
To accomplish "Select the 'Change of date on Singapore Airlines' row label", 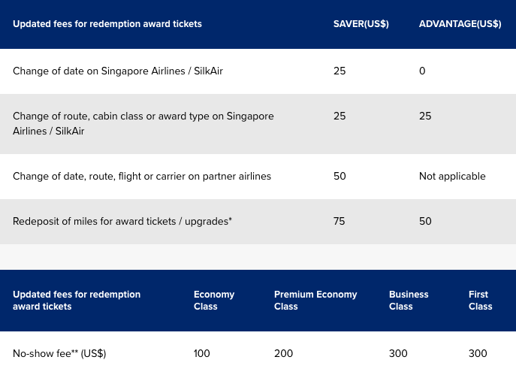I will click(118, 71).
